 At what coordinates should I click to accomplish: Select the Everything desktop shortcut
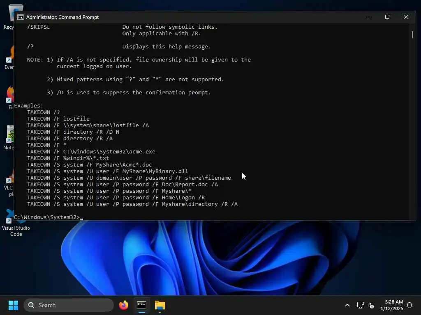(9, 57)
